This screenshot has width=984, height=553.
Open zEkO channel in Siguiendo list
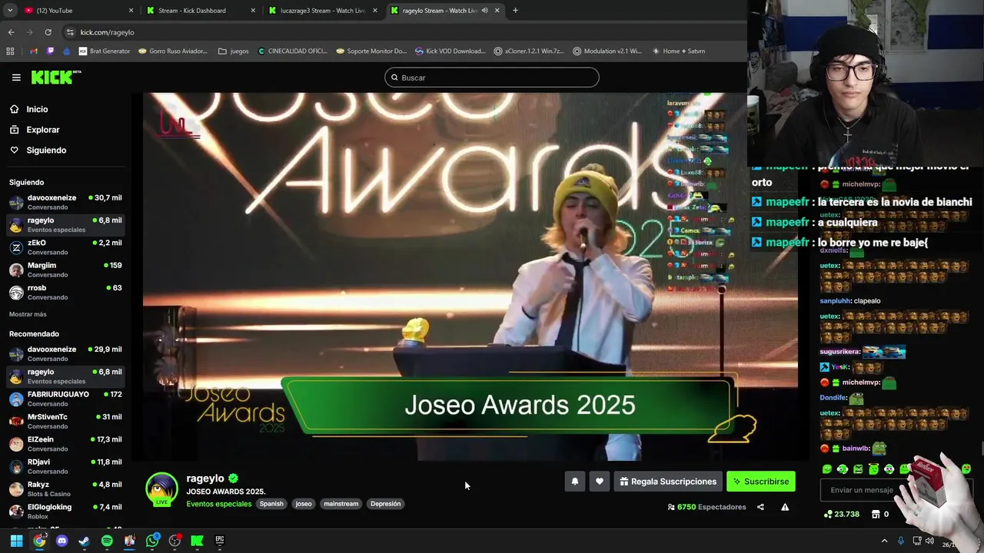point(65,247)
